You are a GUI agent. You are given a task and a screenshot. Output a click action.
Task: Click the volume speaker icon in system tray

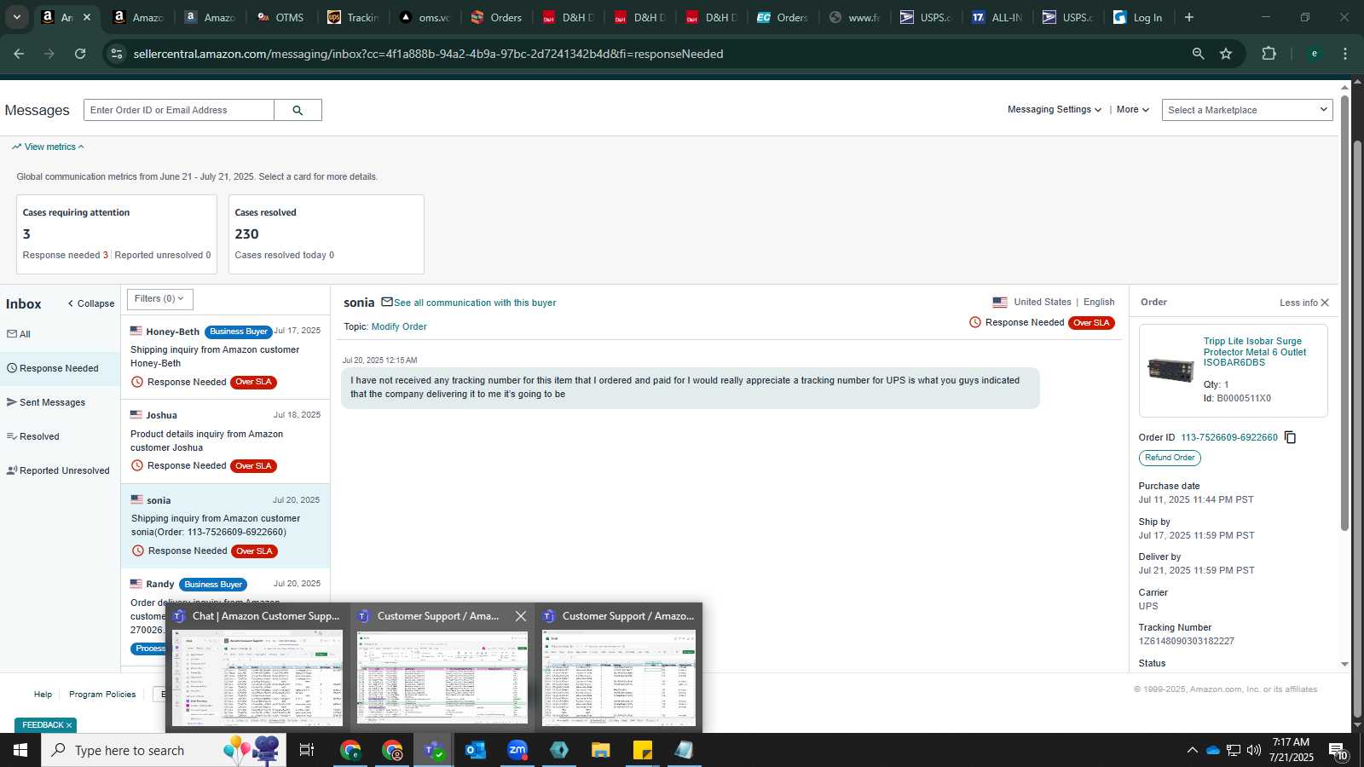(x=1254, y=750)
